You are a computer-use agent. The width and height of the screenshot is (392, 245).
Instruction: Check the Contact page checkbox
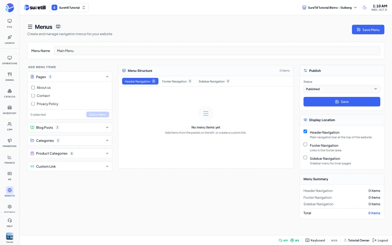point(33,96)
